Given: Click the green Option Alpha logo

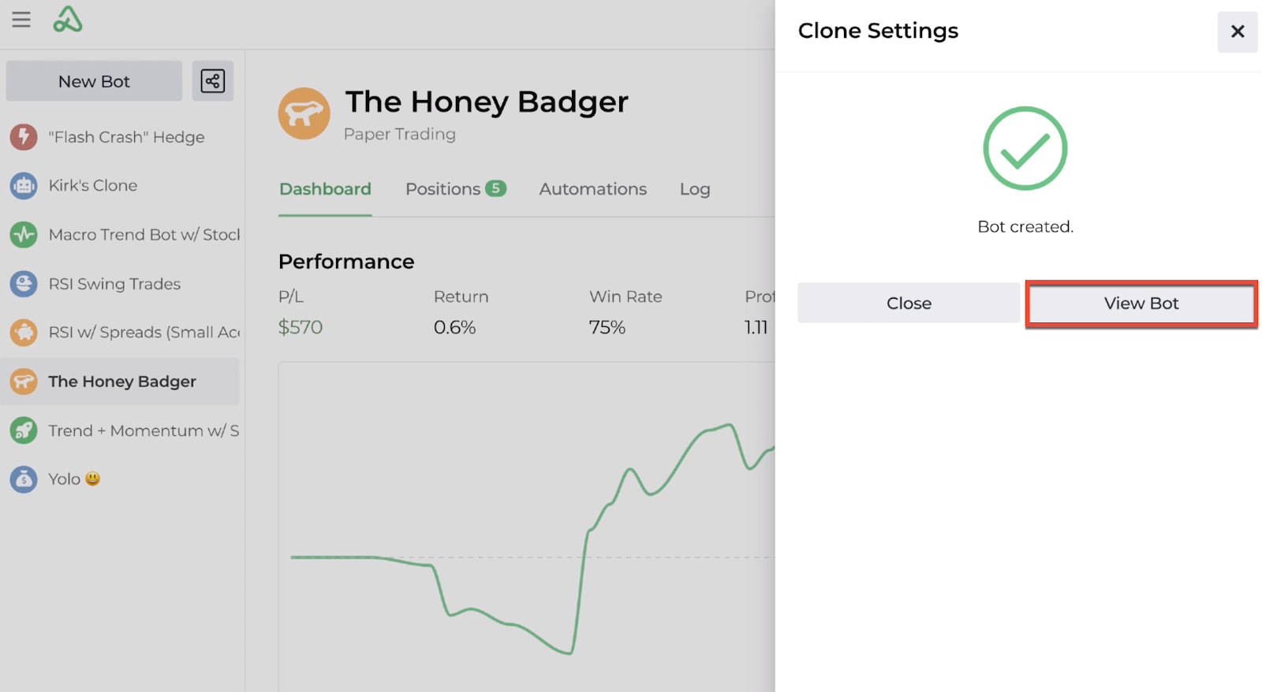Looking at the screenshot, I should [x=68, y=20].
